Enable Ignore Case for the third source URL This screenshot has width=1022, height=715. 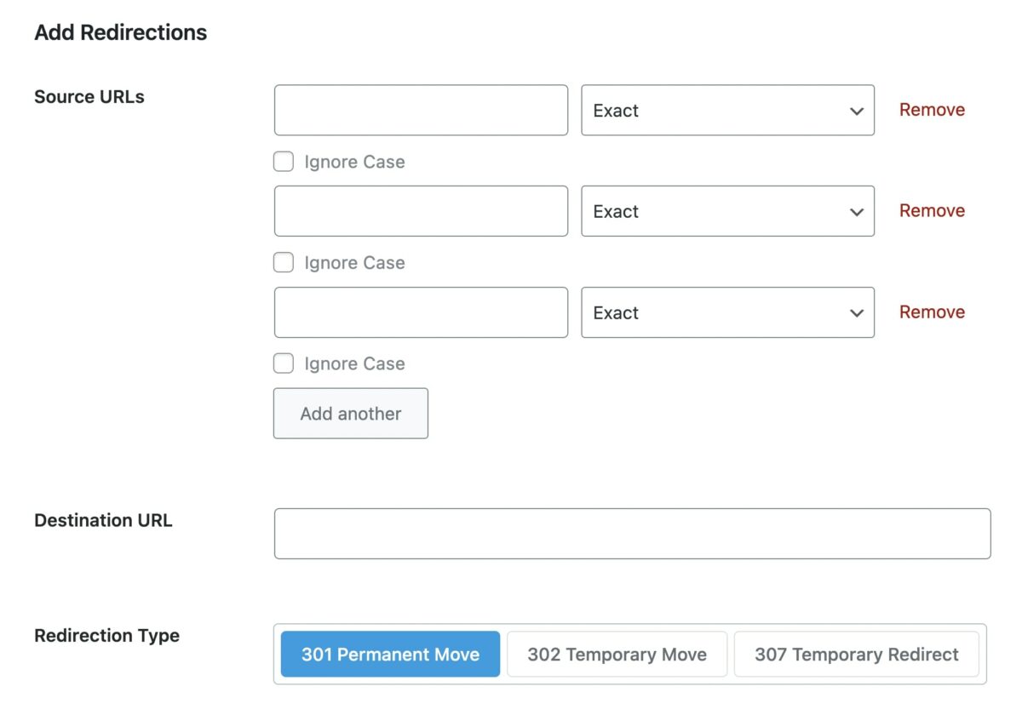pyautogui.click(x=283, y=363)
